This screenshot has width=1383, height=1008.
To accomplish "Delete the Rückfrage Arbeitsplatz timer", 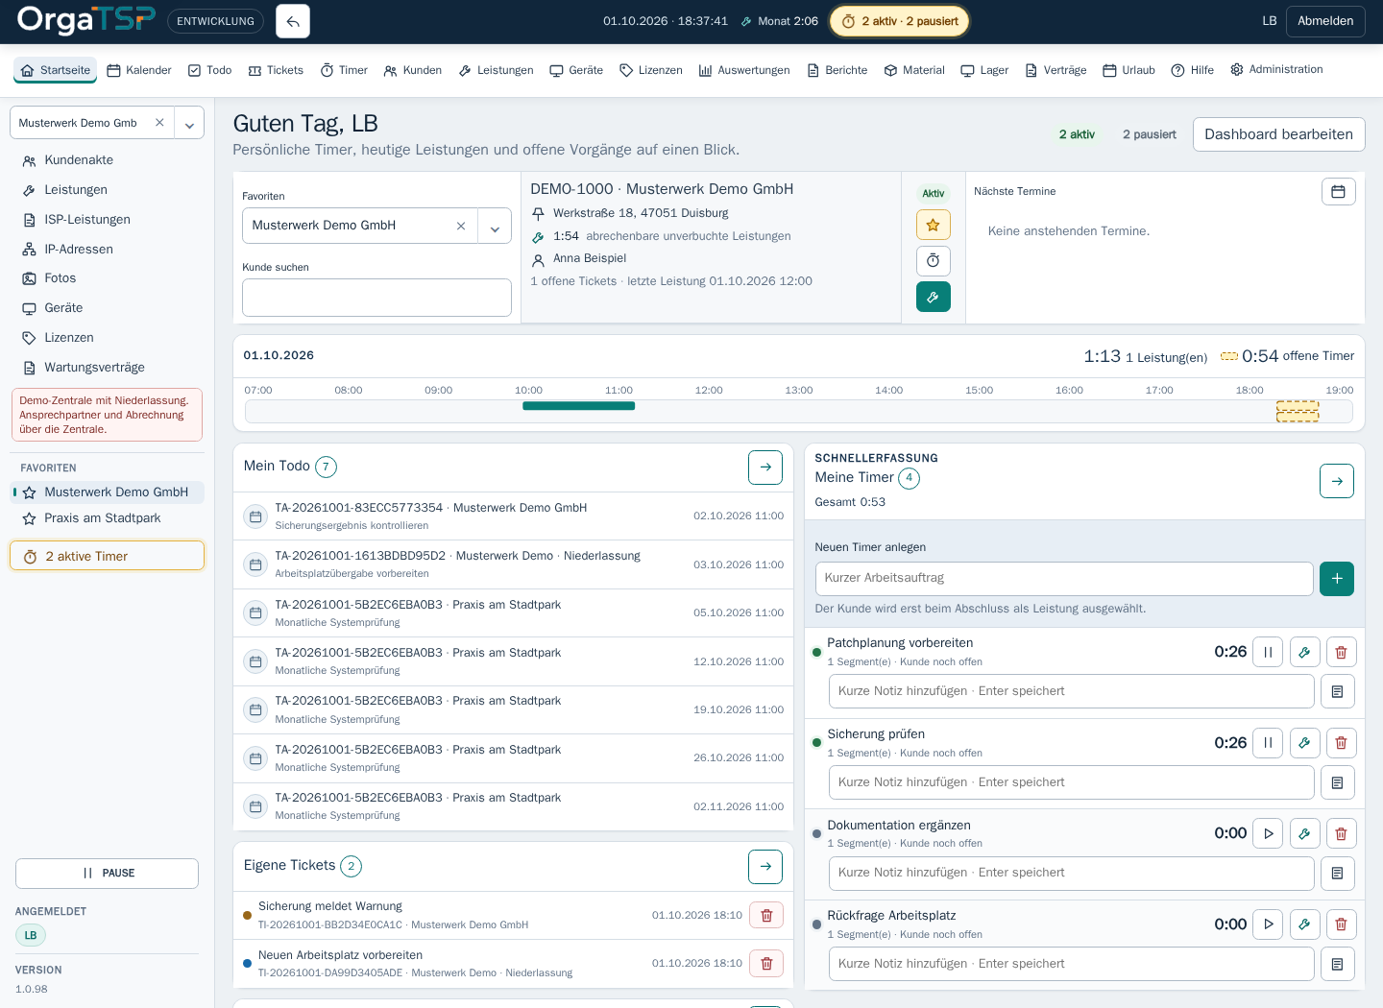I will pyautogui.click(x=1342, y=924).
